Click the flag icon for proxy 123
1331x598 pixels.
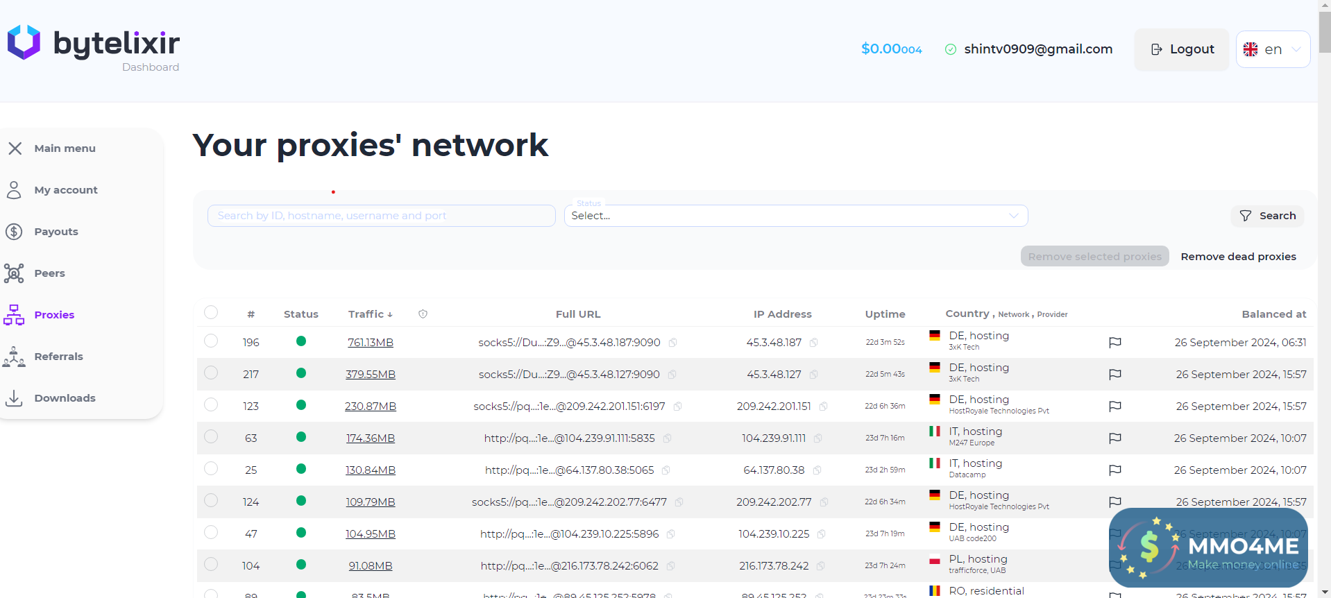[x=1115, y=407]
